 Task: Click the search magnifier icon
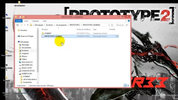click(x=127, y=25)
